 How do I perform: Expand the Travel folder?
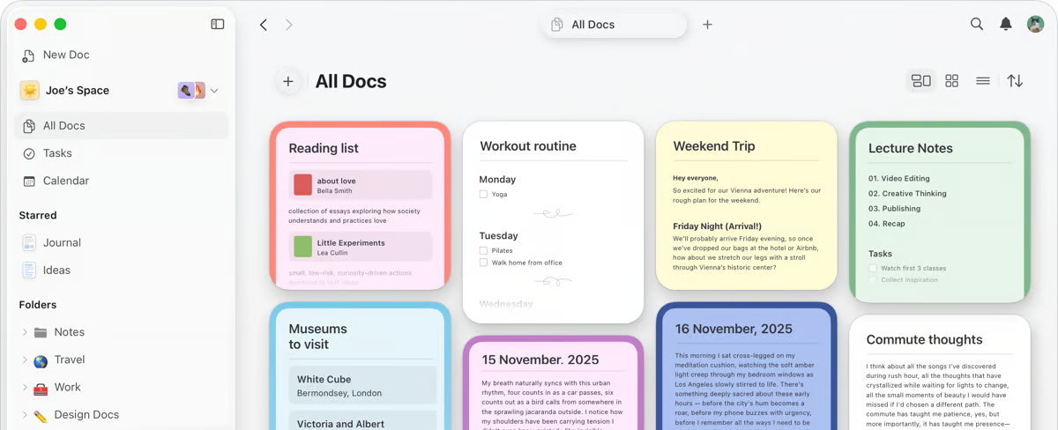[25, 360]
